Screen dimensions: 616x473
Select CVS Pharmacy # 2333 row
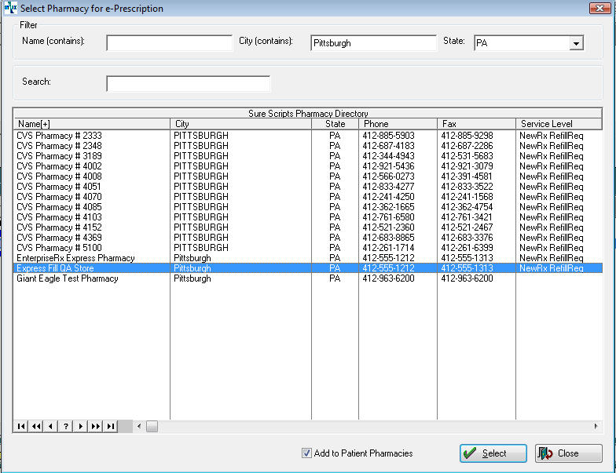308,136
